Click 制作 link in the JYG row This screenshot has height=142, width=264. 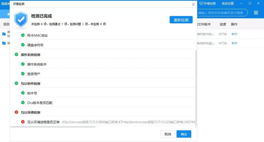(x=234, y=43)
